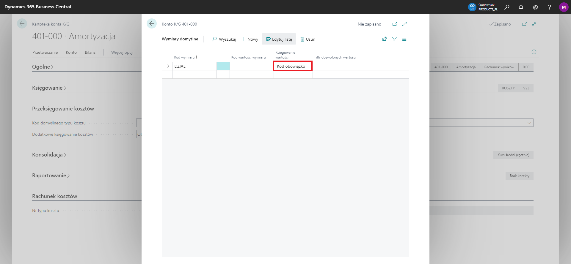Create a new row with Nowy
Image resolution: width=571 pixels, height=264 pixels.
250,39
